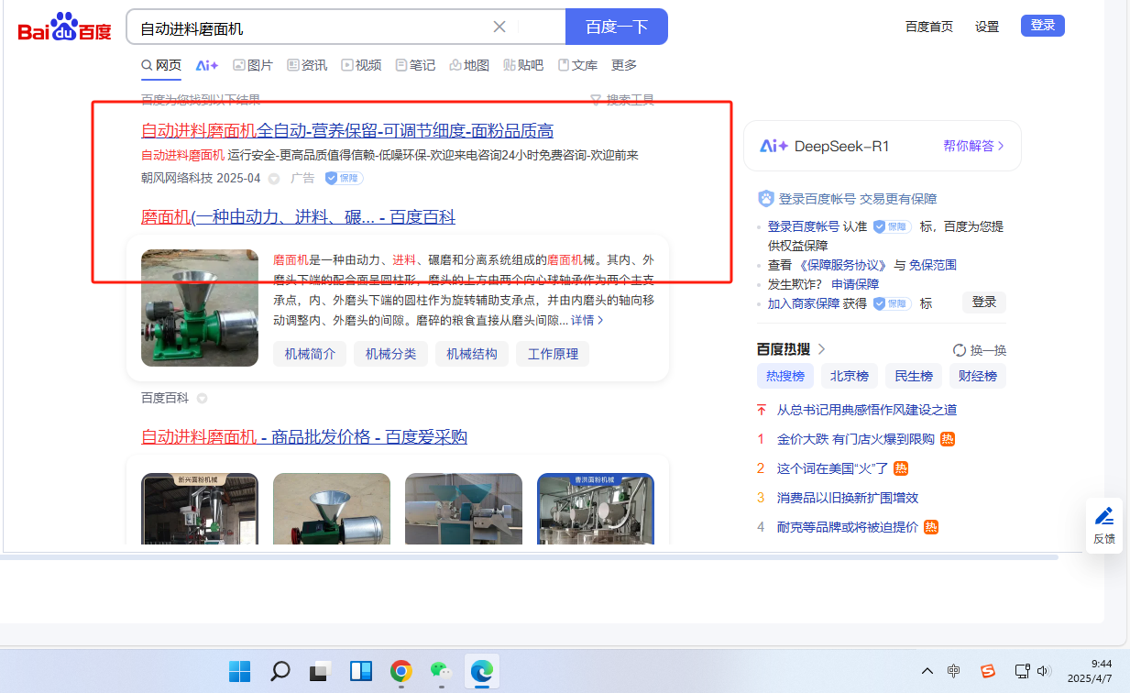Refresh hot search list with 换一换

pyautogui.click(x=979, y=350)
